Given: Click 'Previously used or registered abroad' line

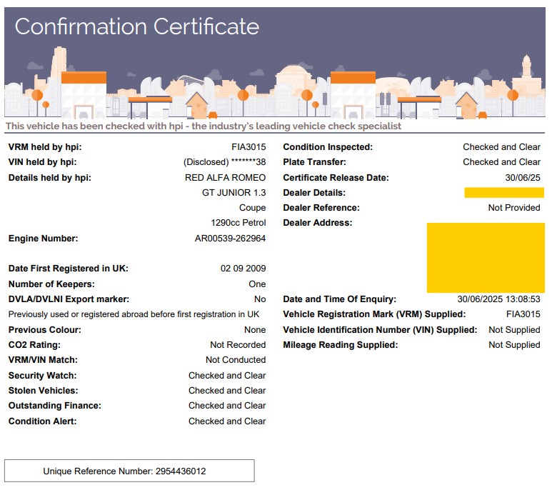Looking at the screenshot, I should (134, 314).
